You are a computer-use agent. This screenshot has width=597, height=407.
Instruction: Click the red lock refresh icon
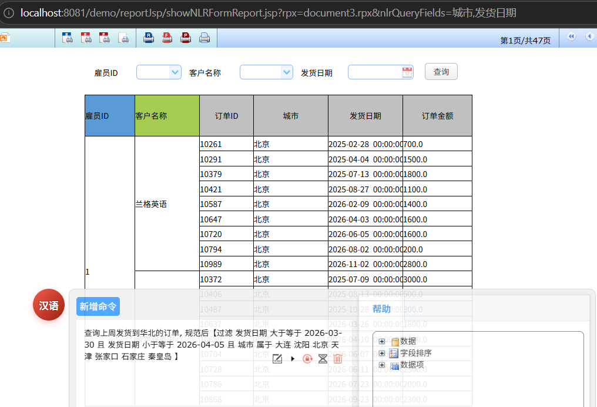pyautogui.click(x=307, y=359)
